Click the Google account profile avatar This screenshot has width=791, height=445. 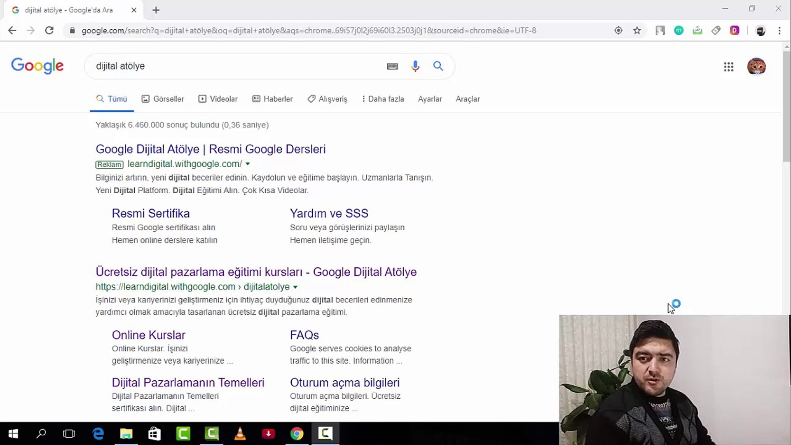pyautogui.click(x=756, y=67)
